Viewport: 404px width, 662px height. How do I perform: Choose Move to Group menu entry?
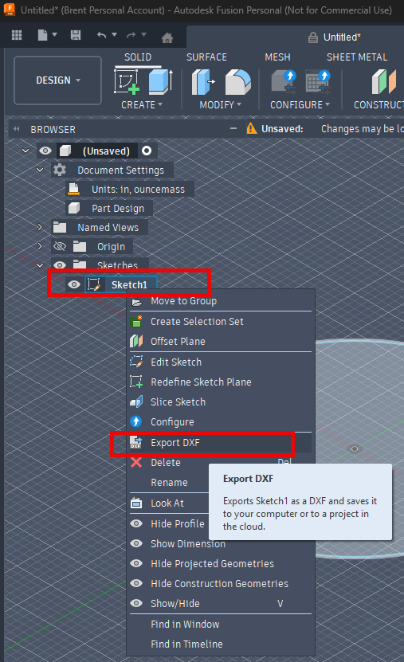[221, 301]
